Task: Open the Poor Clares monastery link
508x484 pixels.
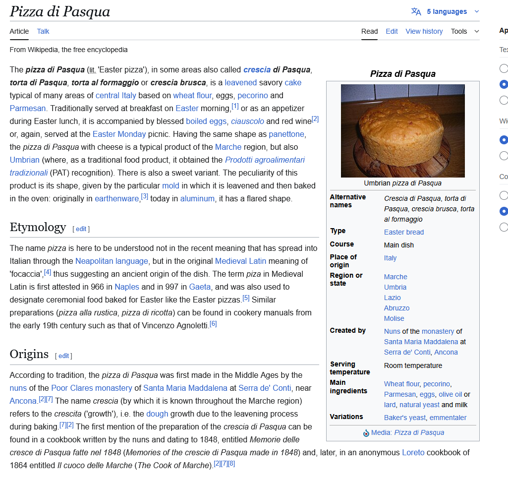Action: [x=92, y=388]
